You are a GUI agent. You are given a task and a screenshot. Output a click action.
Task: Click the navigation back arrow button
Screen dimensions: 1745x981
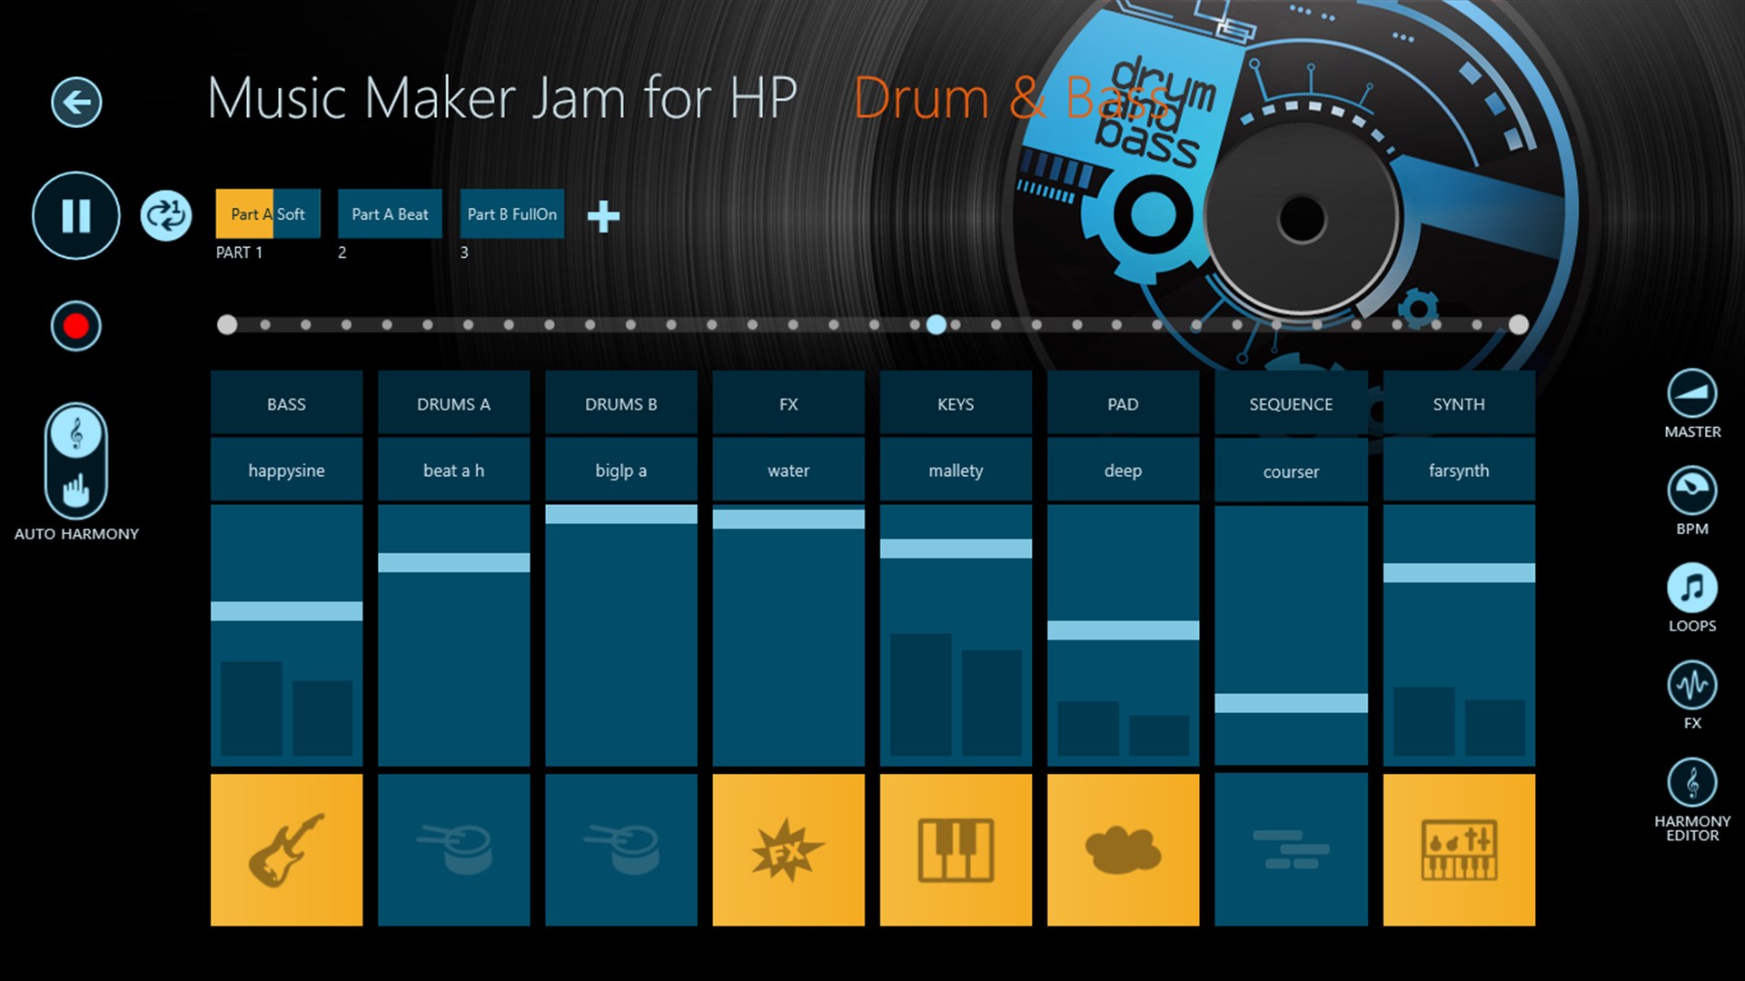click(75, 101)
